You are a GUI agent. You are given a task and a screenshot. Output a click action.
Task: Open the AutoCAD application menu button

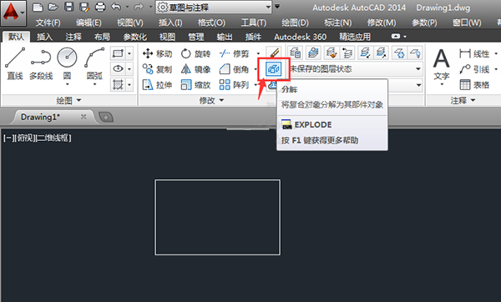[13, 13]
